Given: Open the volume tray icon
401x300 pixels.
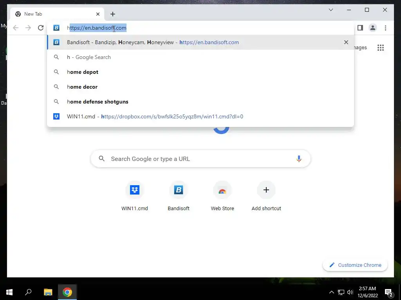Looking at the screenshot, I should [350, 292].
